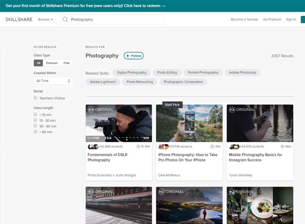The height and width of the screenshot is (224, 305).
Task: Open the Created Within All Time dropdown
Action: (x=54, y=81)
